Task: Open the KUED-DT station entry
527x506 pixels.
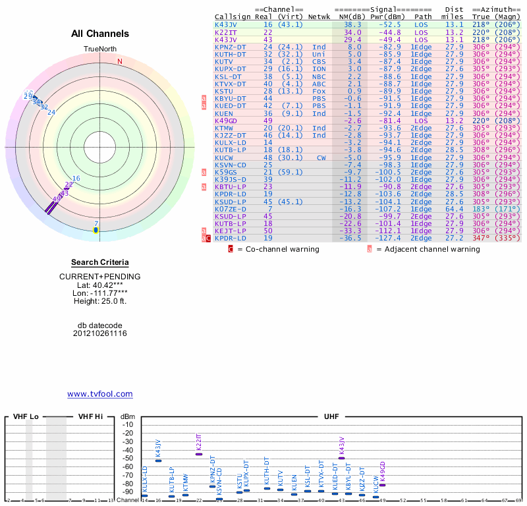Action: coord(231,105)
